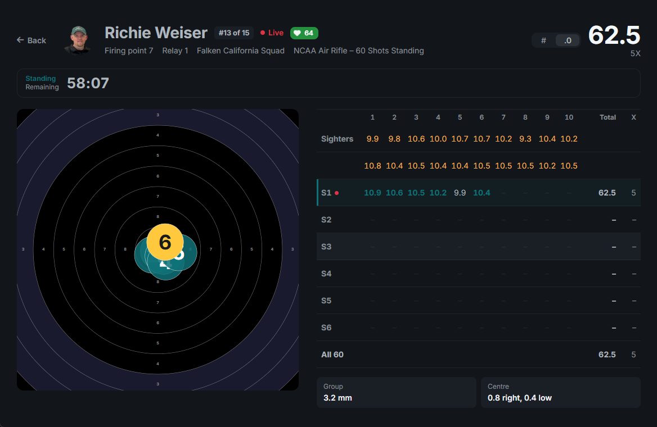657x427 pixels.
Task: Click the Group 3.2 mm card
Action: [397, 392]
